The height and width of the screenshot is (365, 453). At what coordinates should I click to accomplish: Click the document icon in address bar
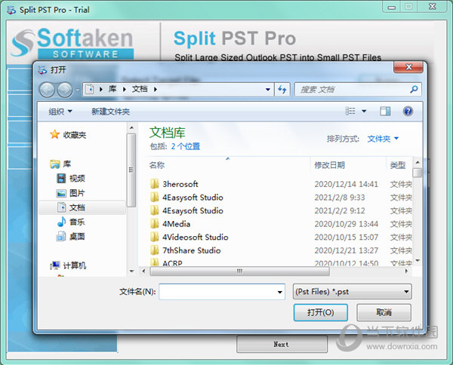(x=90, y=89)
